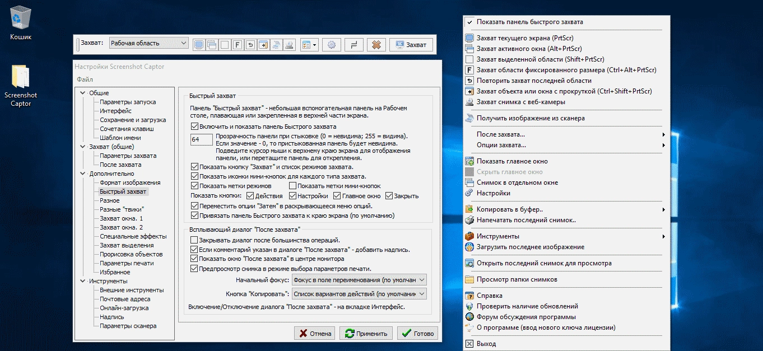Click scanner acquire icon in quick bar
The image size is (763, 351).
tap(276, 45)
